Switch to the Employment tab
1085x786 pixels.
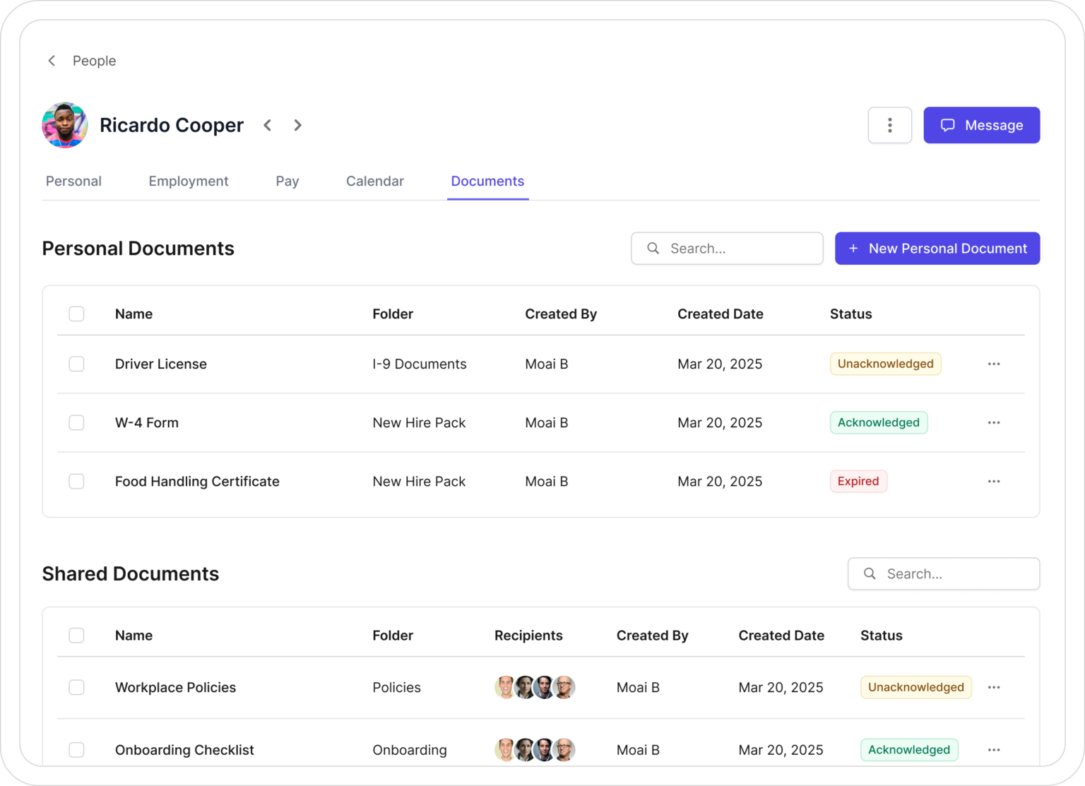click(x=188, y=181)
